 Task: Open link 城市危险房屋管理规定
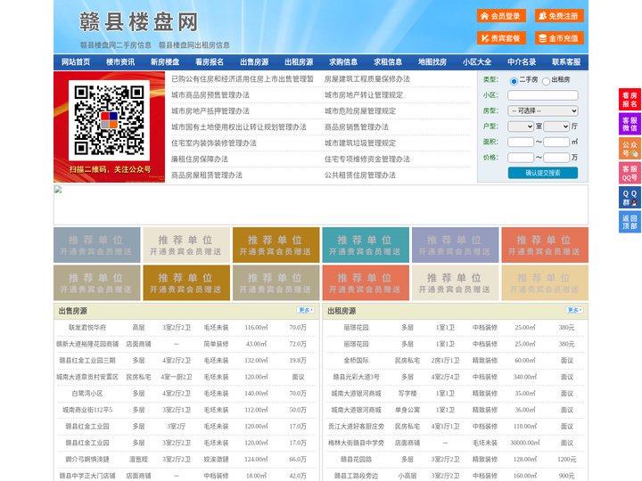[x=360, y=110]
